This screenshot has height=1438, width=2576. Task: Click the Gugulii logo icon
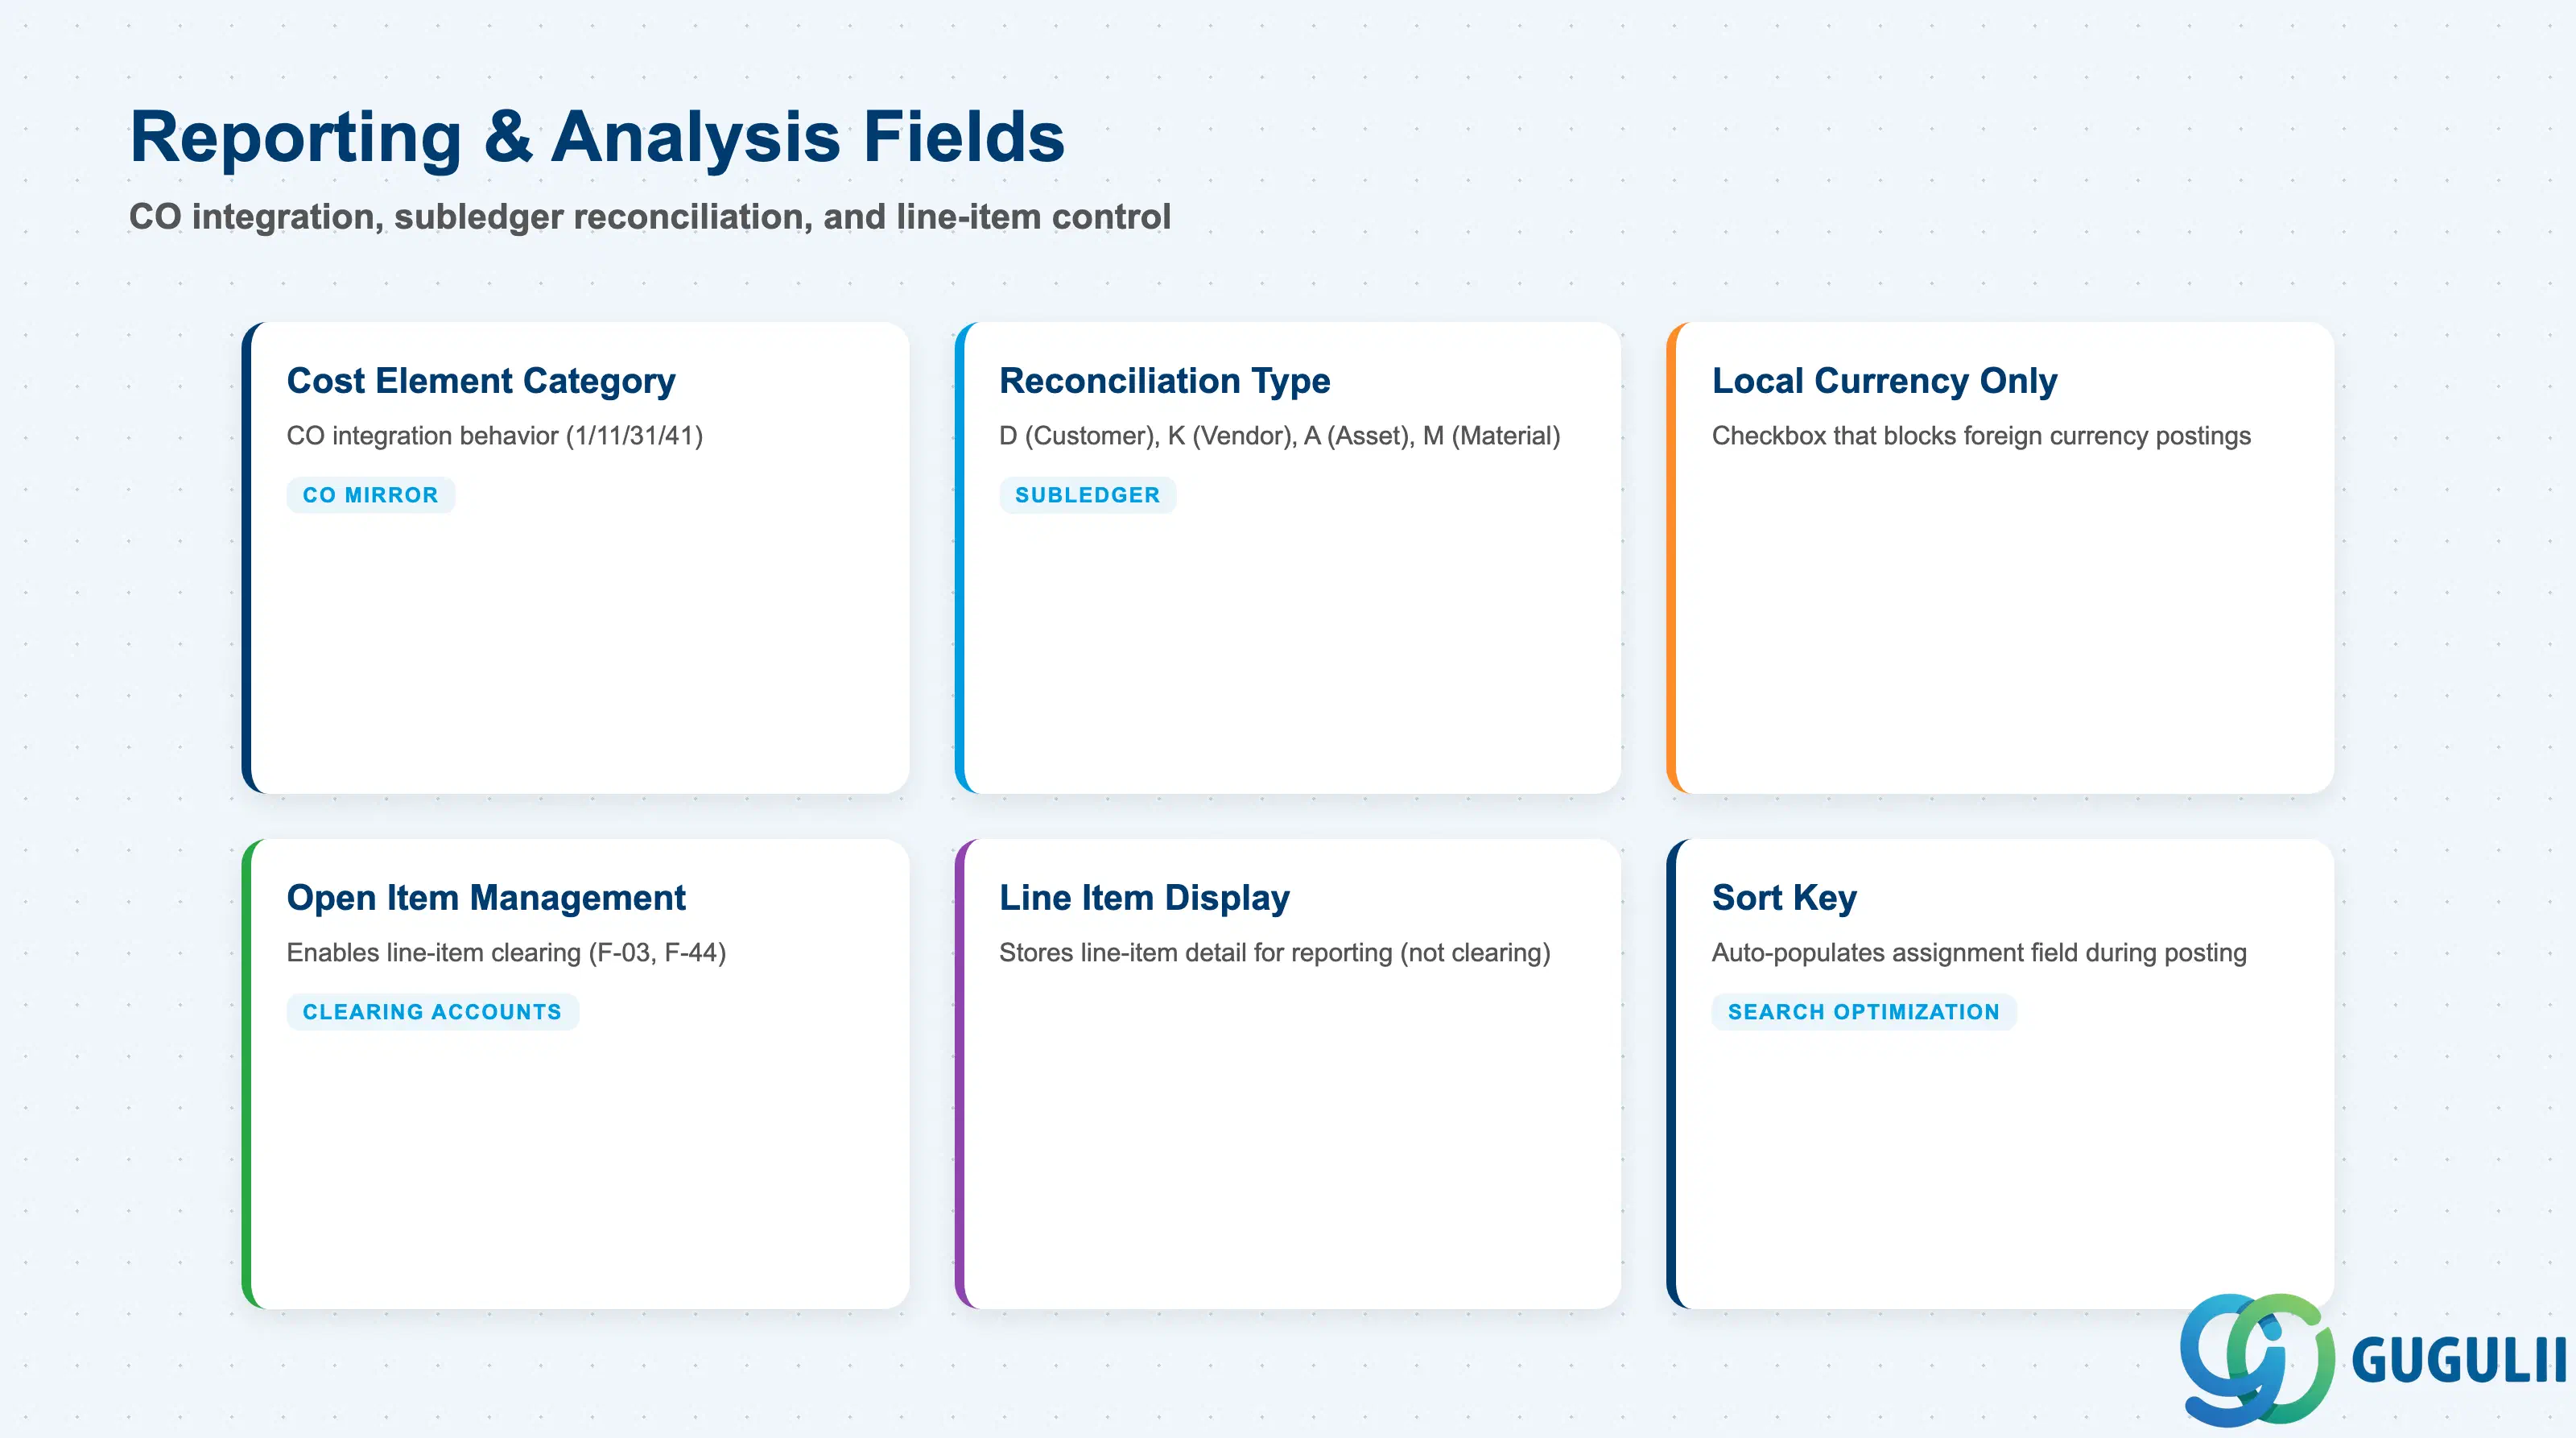(x=2256, y=1358)
